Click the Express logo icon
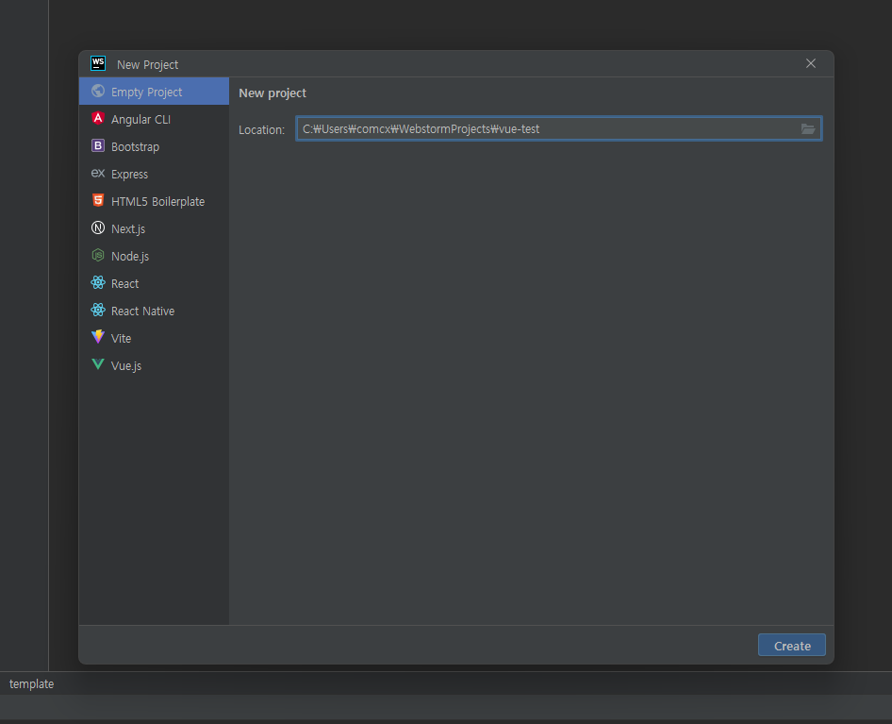The height and width of the screenshot is (724, 892). click(x=98, y=173)
